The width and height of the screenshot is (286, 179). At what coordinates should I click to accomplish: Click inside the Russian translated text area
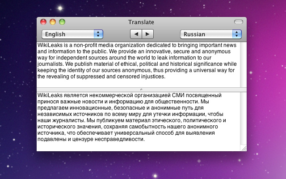[x=138, y=121]
